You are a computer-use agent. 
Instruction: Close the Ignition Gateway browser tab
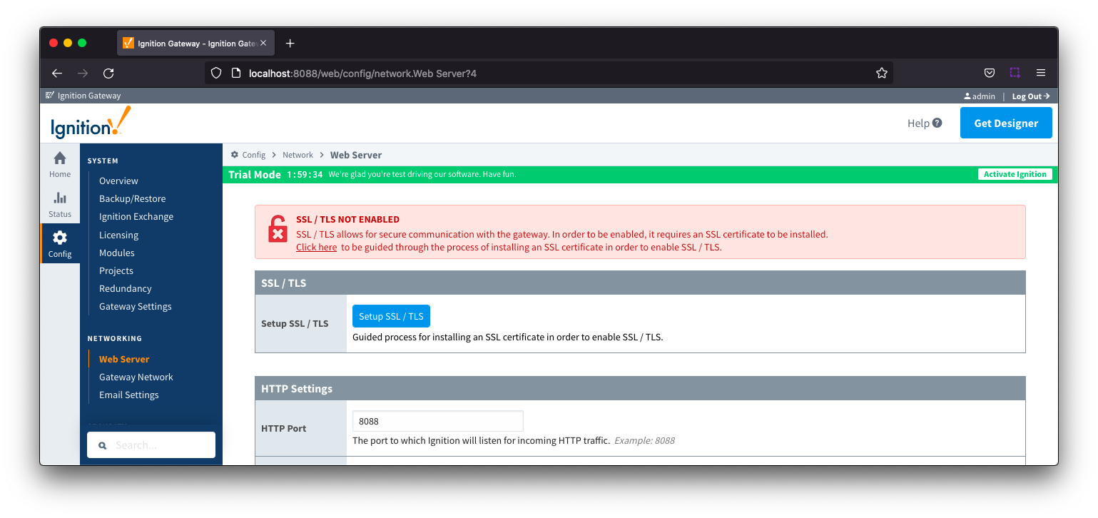263,44
